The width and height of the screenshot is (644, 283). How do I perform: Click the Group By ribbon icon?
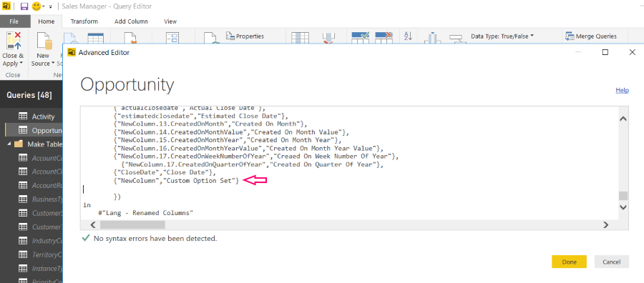click(456, 39)
